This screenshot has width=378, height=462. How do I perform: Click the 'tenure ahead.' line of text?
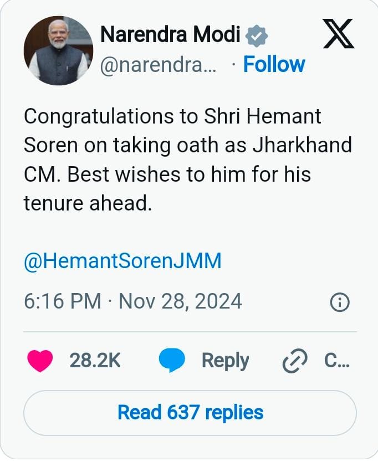(x=88, y=203)
